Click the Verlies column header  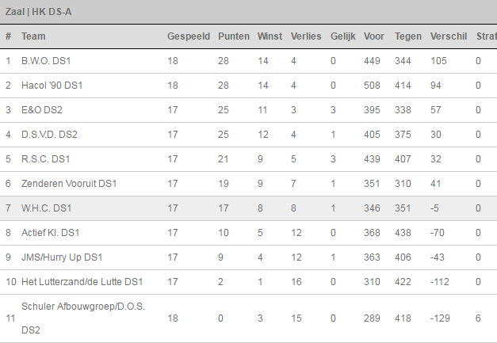pyautogui.click(x=306, y=36)
